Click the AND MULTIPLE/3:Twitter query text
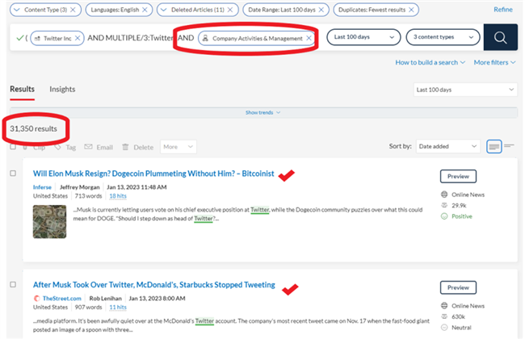 (130, 38)
